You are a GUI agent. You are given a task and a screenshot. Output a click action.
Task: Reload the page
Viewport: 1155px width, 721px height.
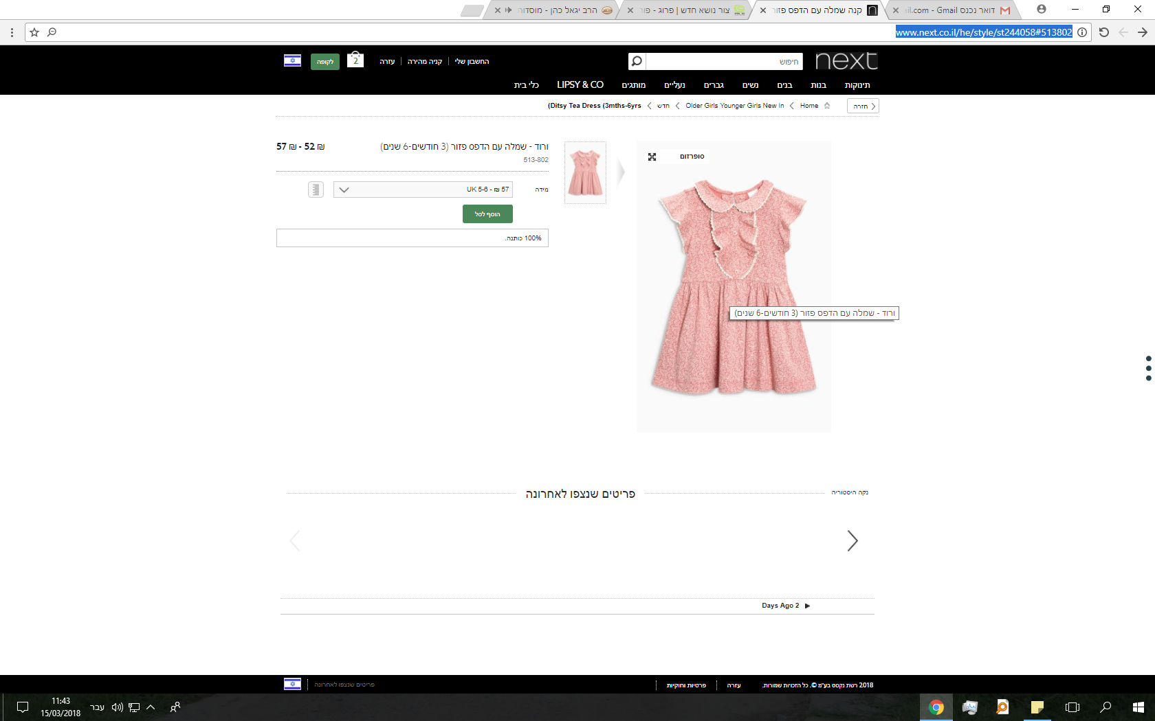tap(1104, 32)
